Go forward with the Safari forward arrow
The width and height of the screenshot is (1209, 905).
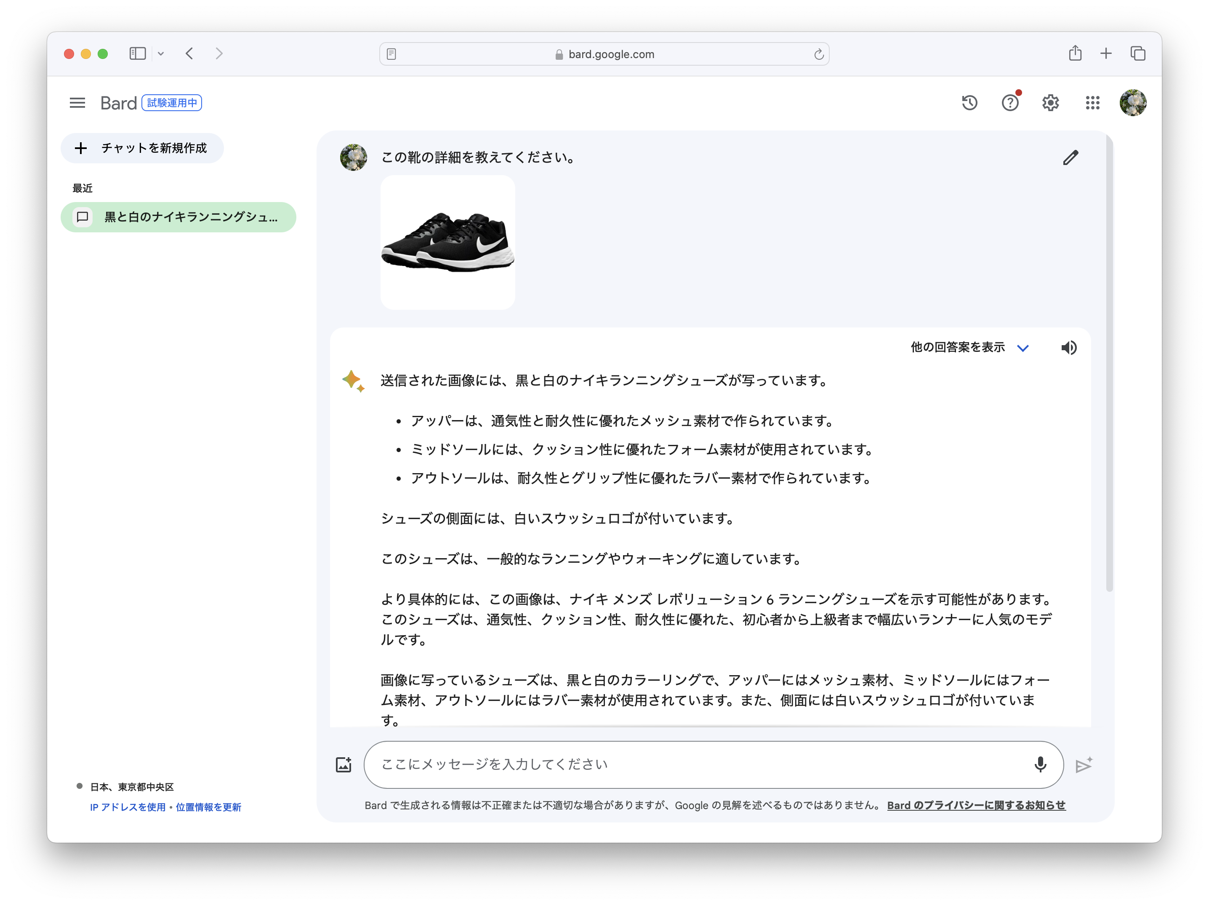[219, 53]
